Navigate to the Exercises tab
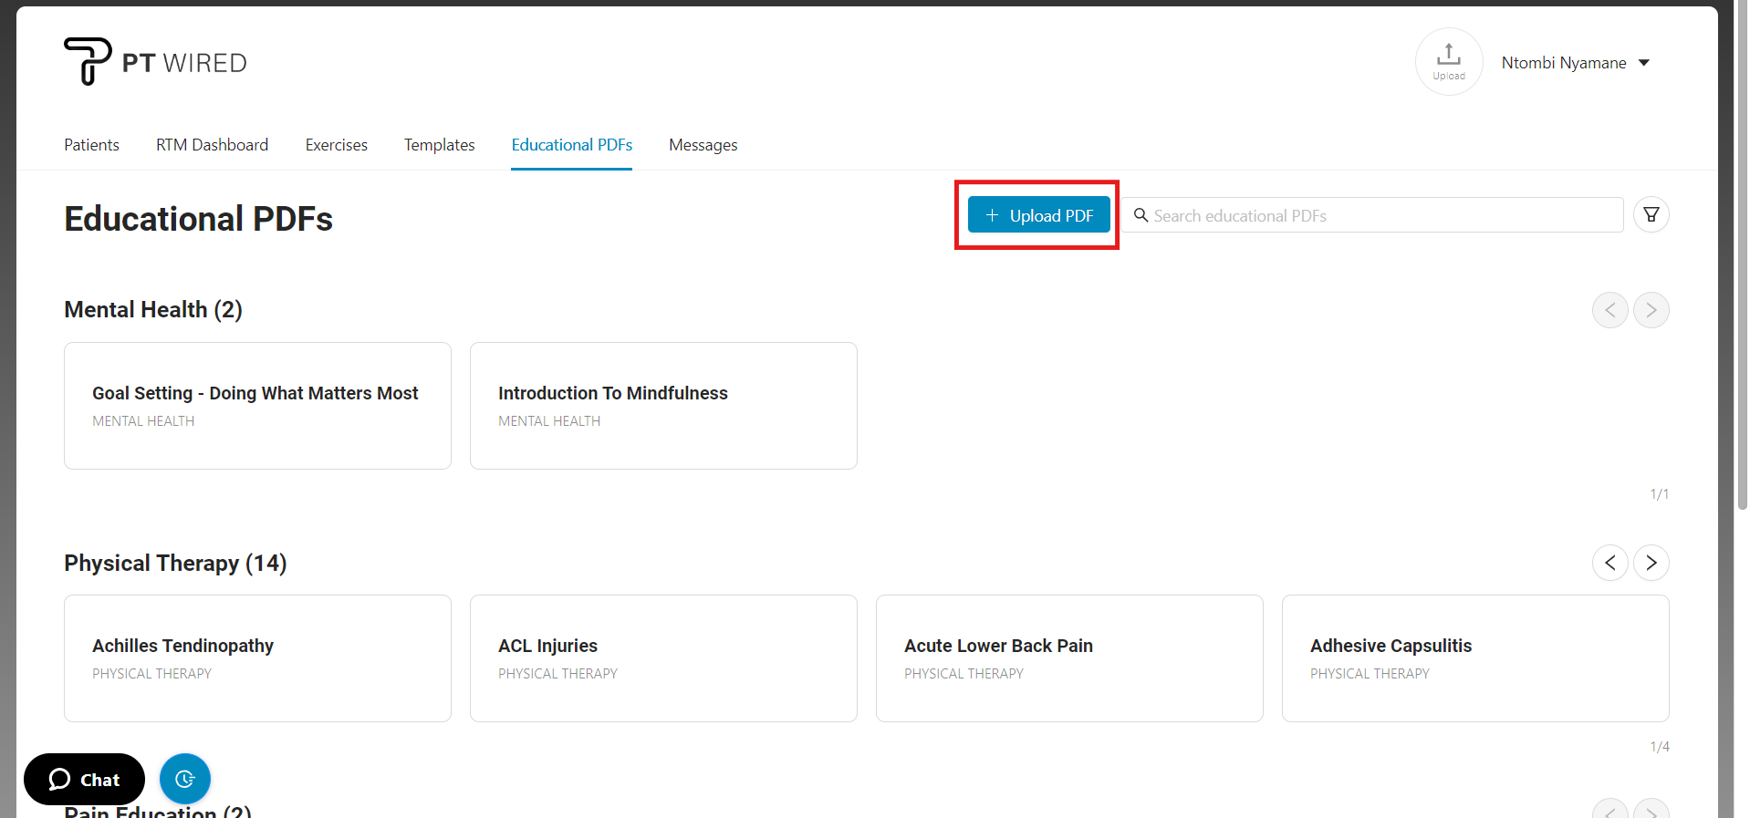1750x818 pixels. click(x=336, y=145)
